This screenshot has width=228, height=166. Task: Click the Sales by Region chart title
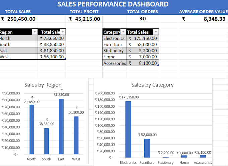click(43, 85)
